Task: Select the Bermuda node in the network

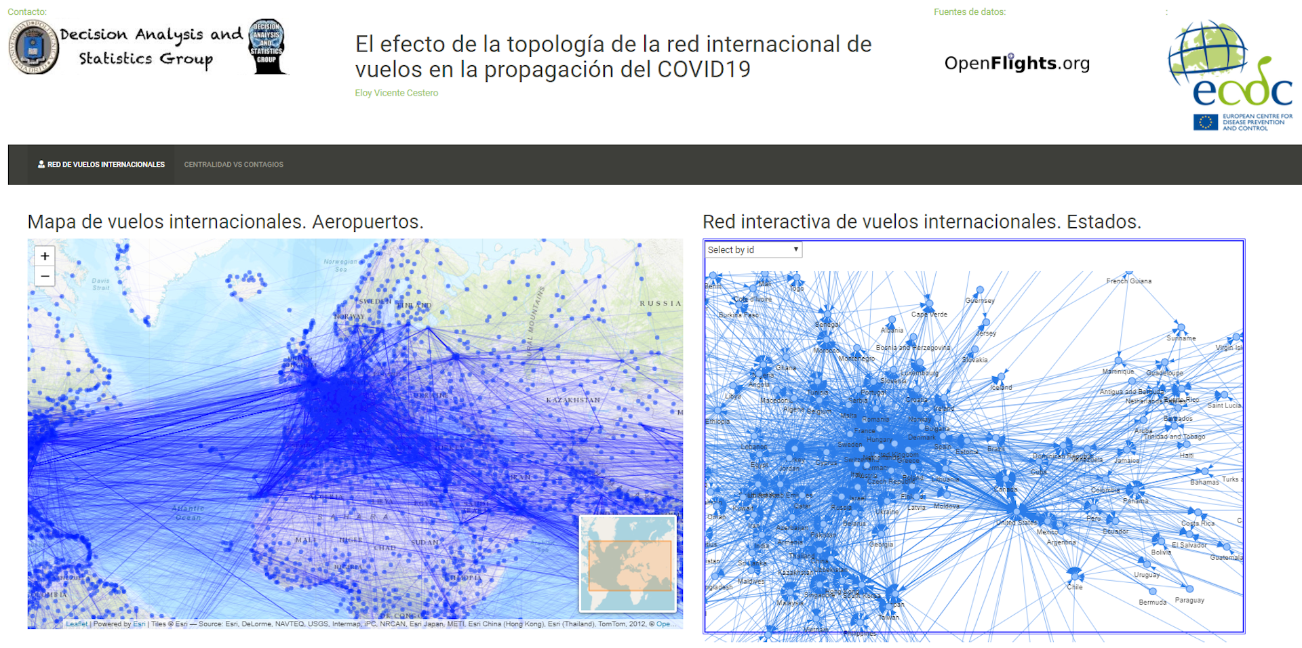Action: [1153, 592]
